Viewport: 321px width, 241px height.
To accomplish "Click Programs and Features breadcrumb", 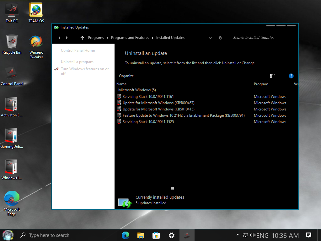I will (130, 38).
